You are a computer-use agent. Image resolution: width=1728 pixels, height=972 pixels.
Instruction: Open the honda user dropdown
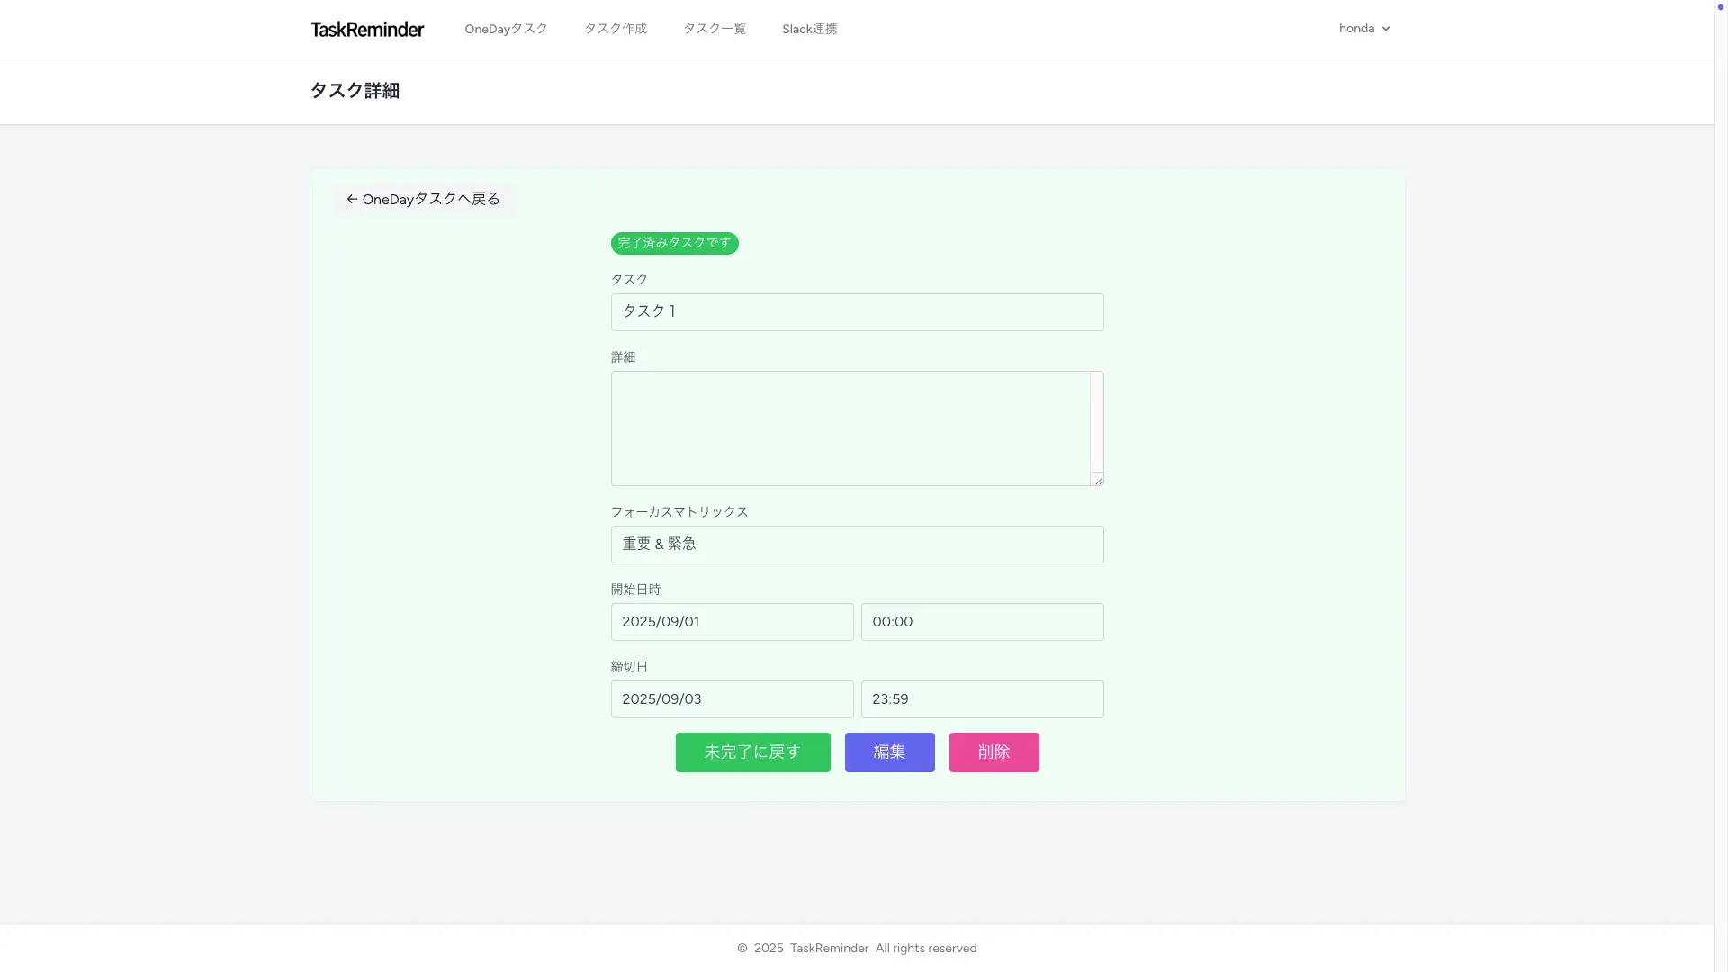(x=1363, y=29)
